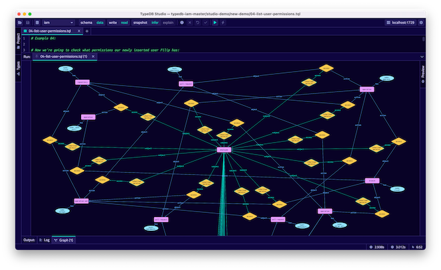Viewport: 441px width, 270px height.
Task: Toggle the infer option
Action: pos(155,23)
